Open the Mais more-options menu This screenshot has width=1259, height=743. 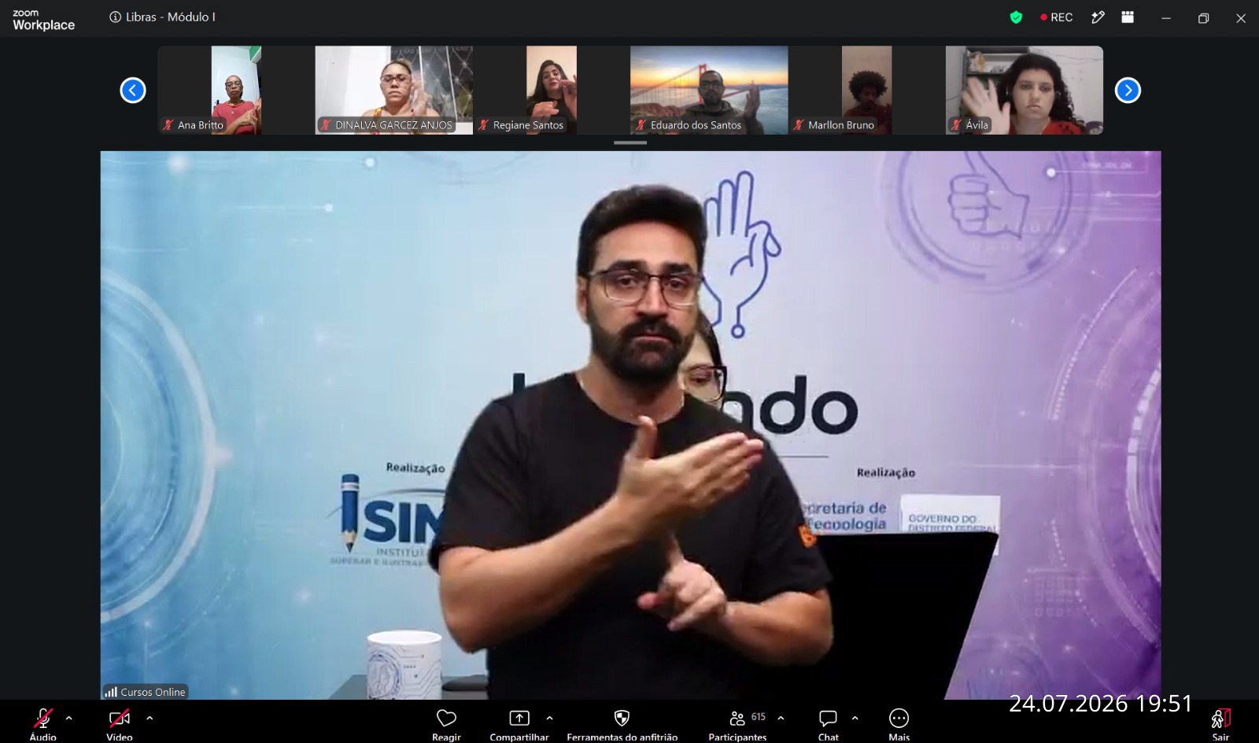click(x=899, y=723)
